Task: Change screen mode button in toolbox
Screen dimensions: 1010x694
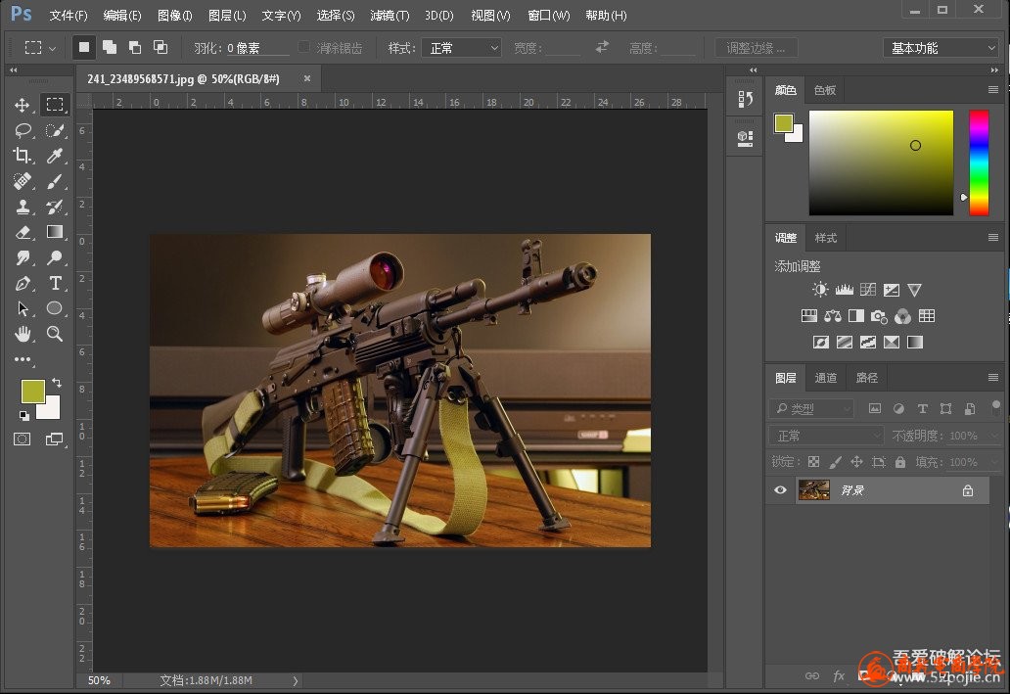Action: (54, 440)
